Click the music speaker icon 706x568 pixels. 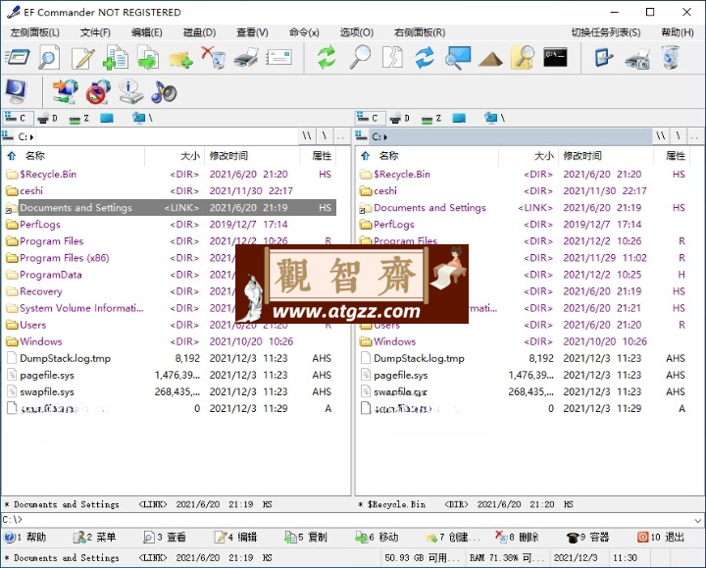[x=164, y=91]
